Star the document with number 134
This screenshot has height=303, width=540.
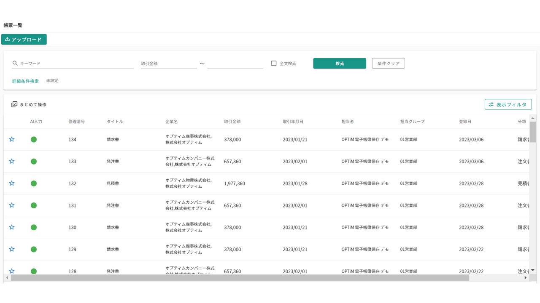click(x=12, y=139)
